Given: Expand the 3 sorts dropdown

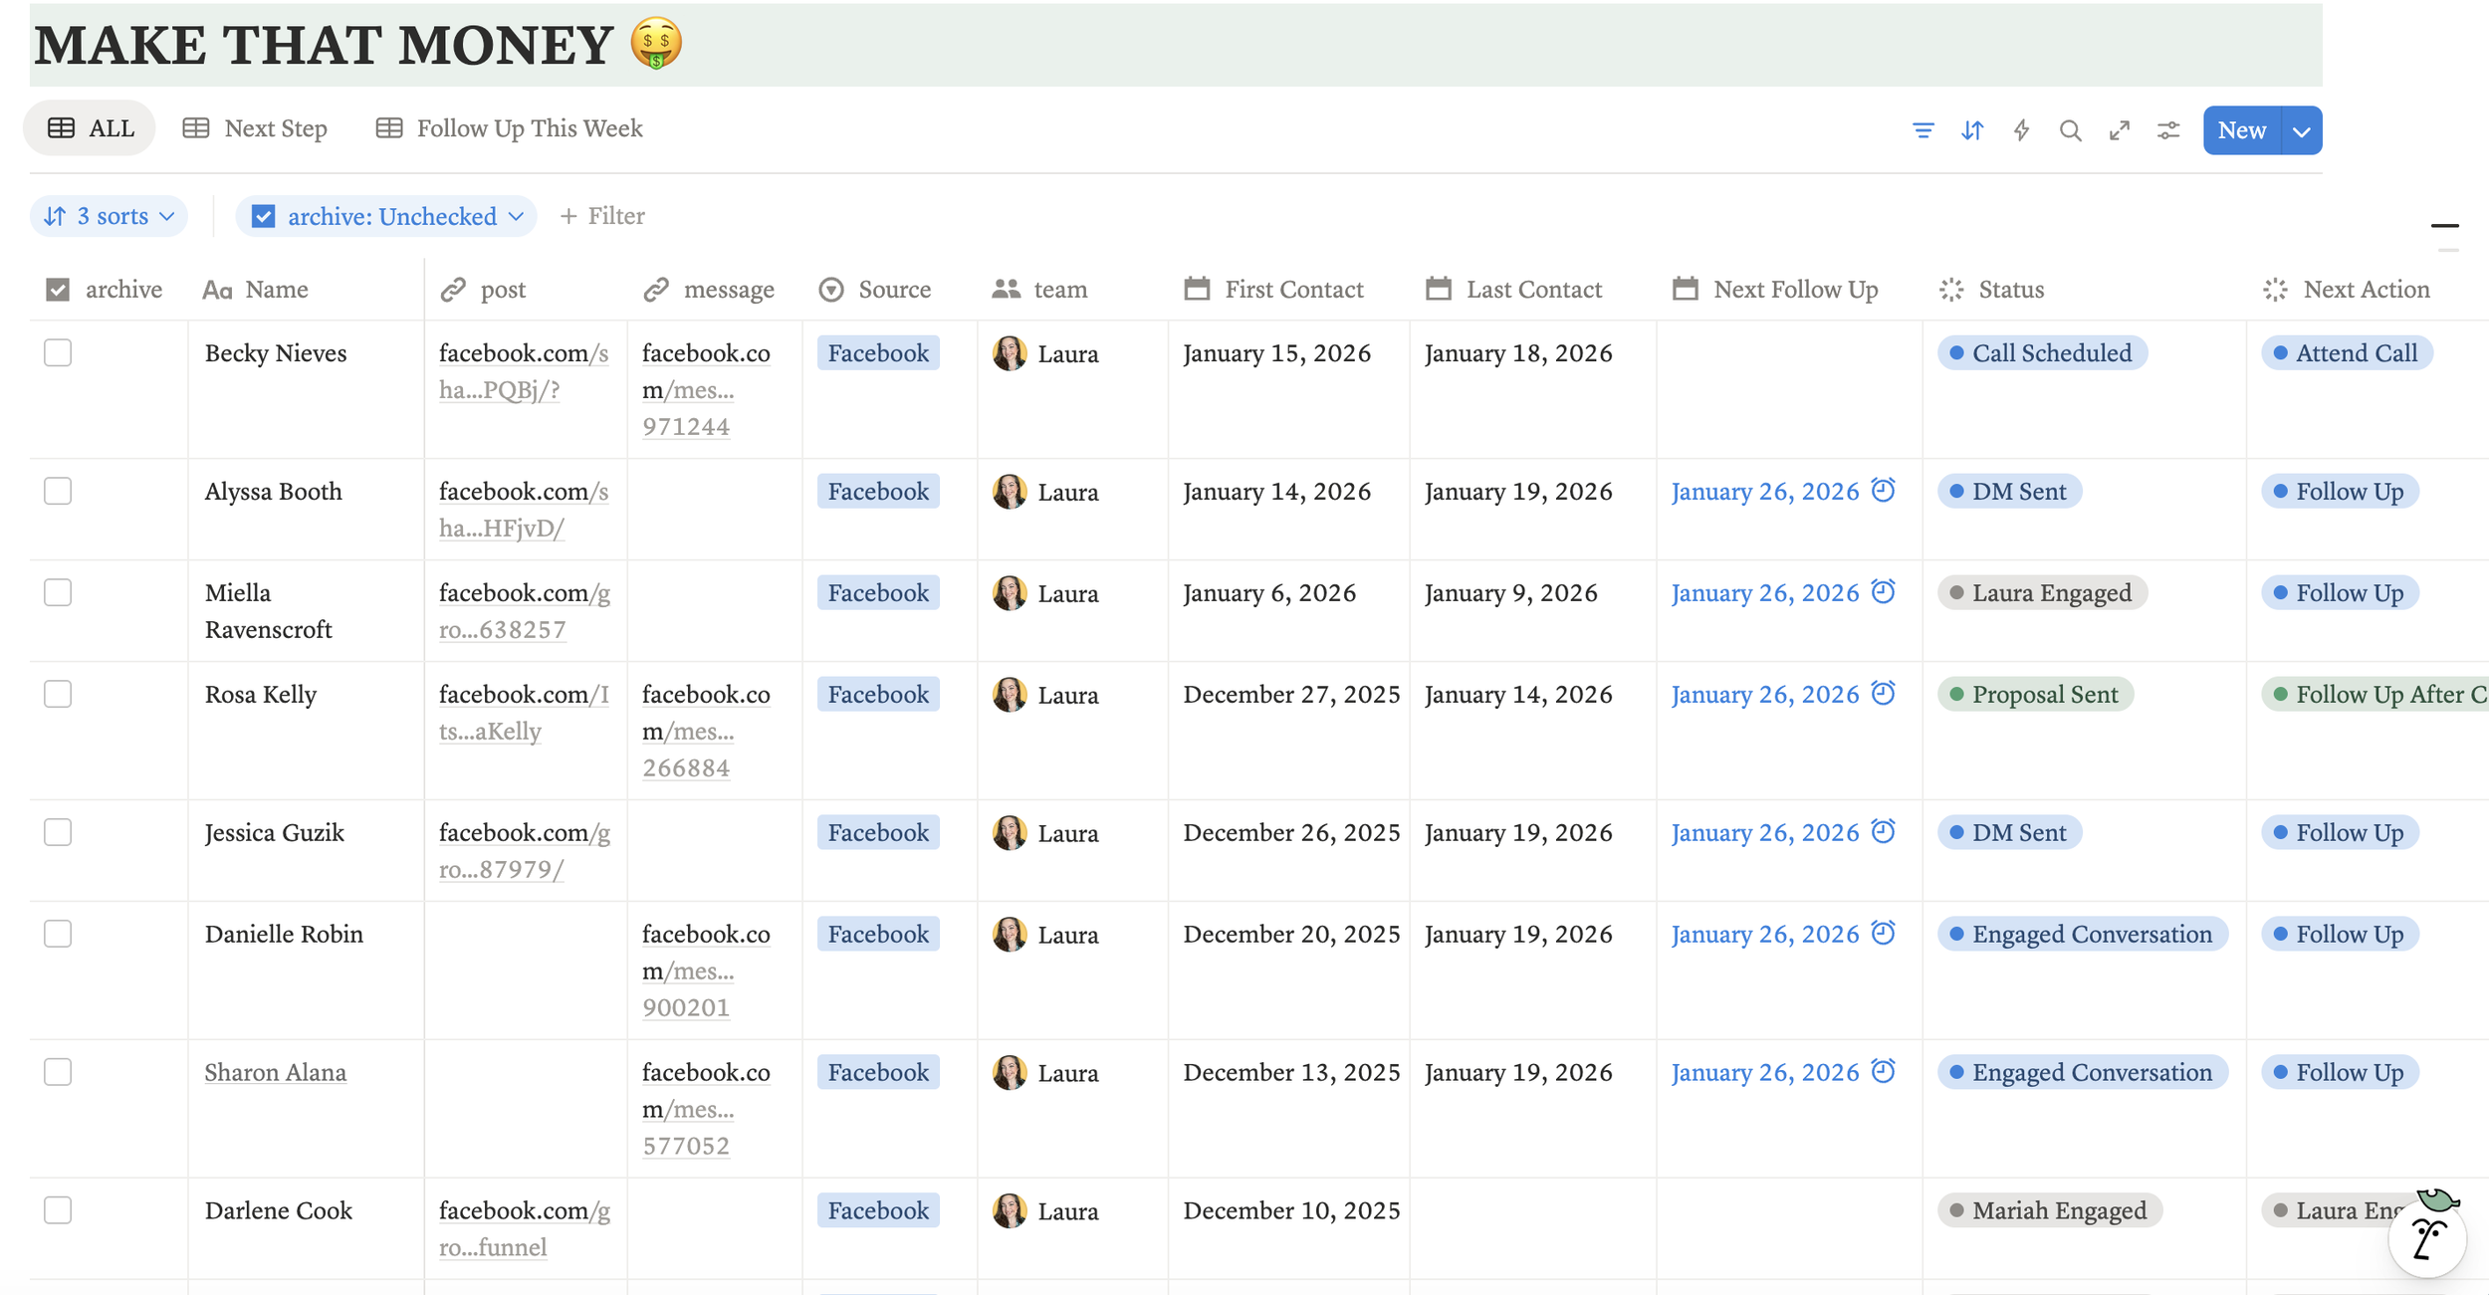Looking at the screenshot, I should coord(110,216).
